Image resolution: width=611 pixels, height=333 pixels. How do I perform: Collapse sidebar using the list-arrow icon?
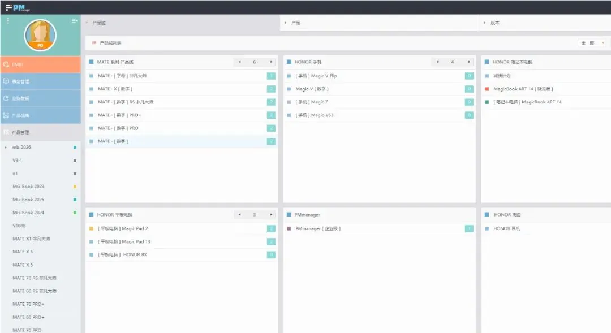[x=74, y=21]
